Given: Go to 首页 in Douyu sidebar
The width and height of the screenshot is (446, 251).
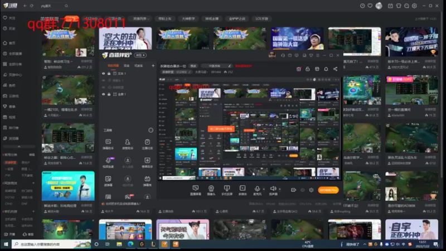Looking at the screenshot, I should (9, 43).
